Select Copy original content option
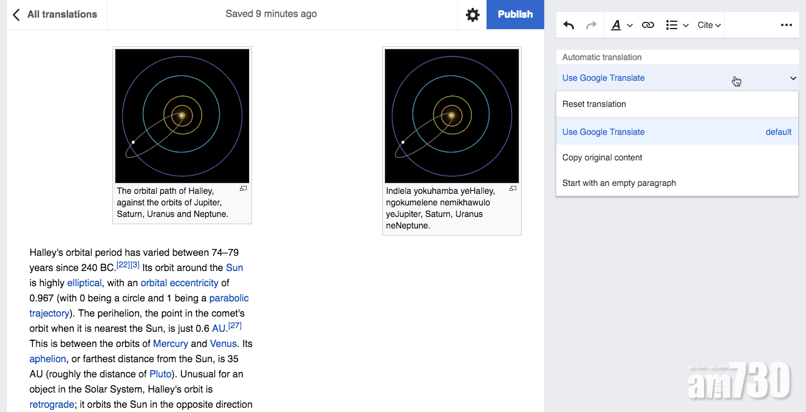Screen dimensions: 806x412 tap(602, 157)
